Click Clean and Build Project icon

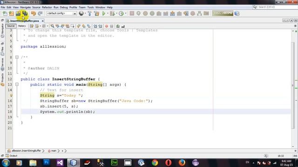point(96,13)
